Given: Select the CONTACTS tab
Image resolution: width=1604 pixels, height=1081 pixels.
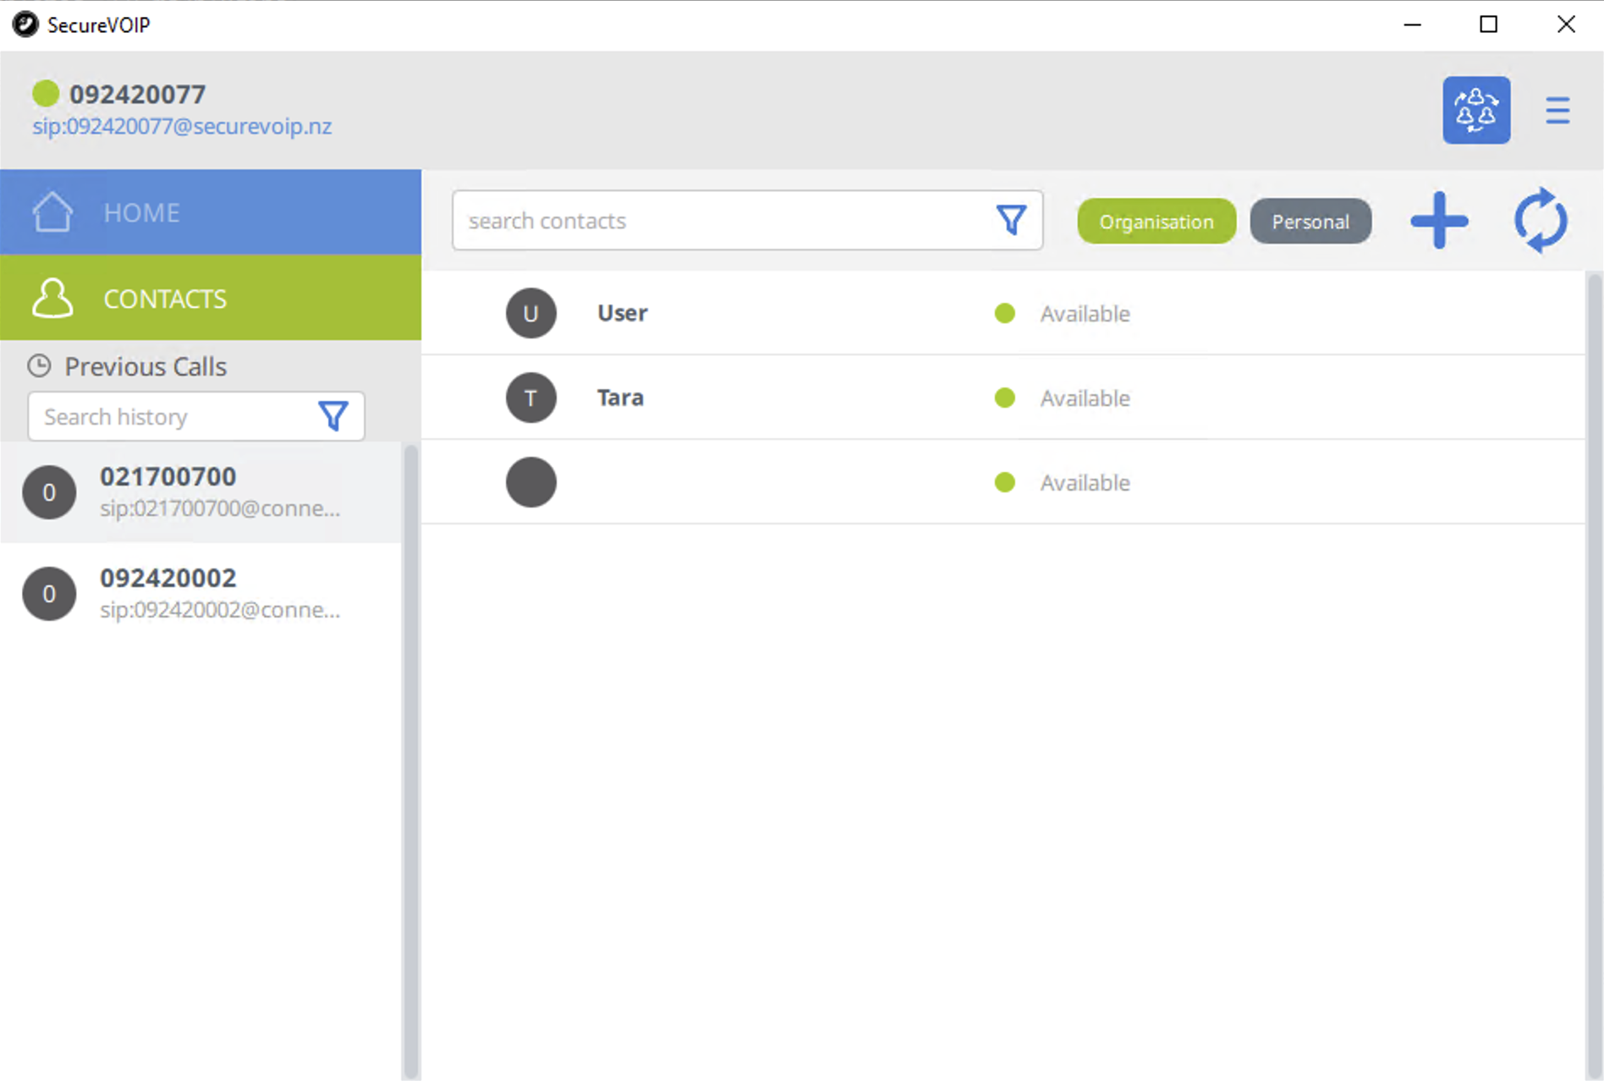Looking at the screenshot, I should [211, 298].
